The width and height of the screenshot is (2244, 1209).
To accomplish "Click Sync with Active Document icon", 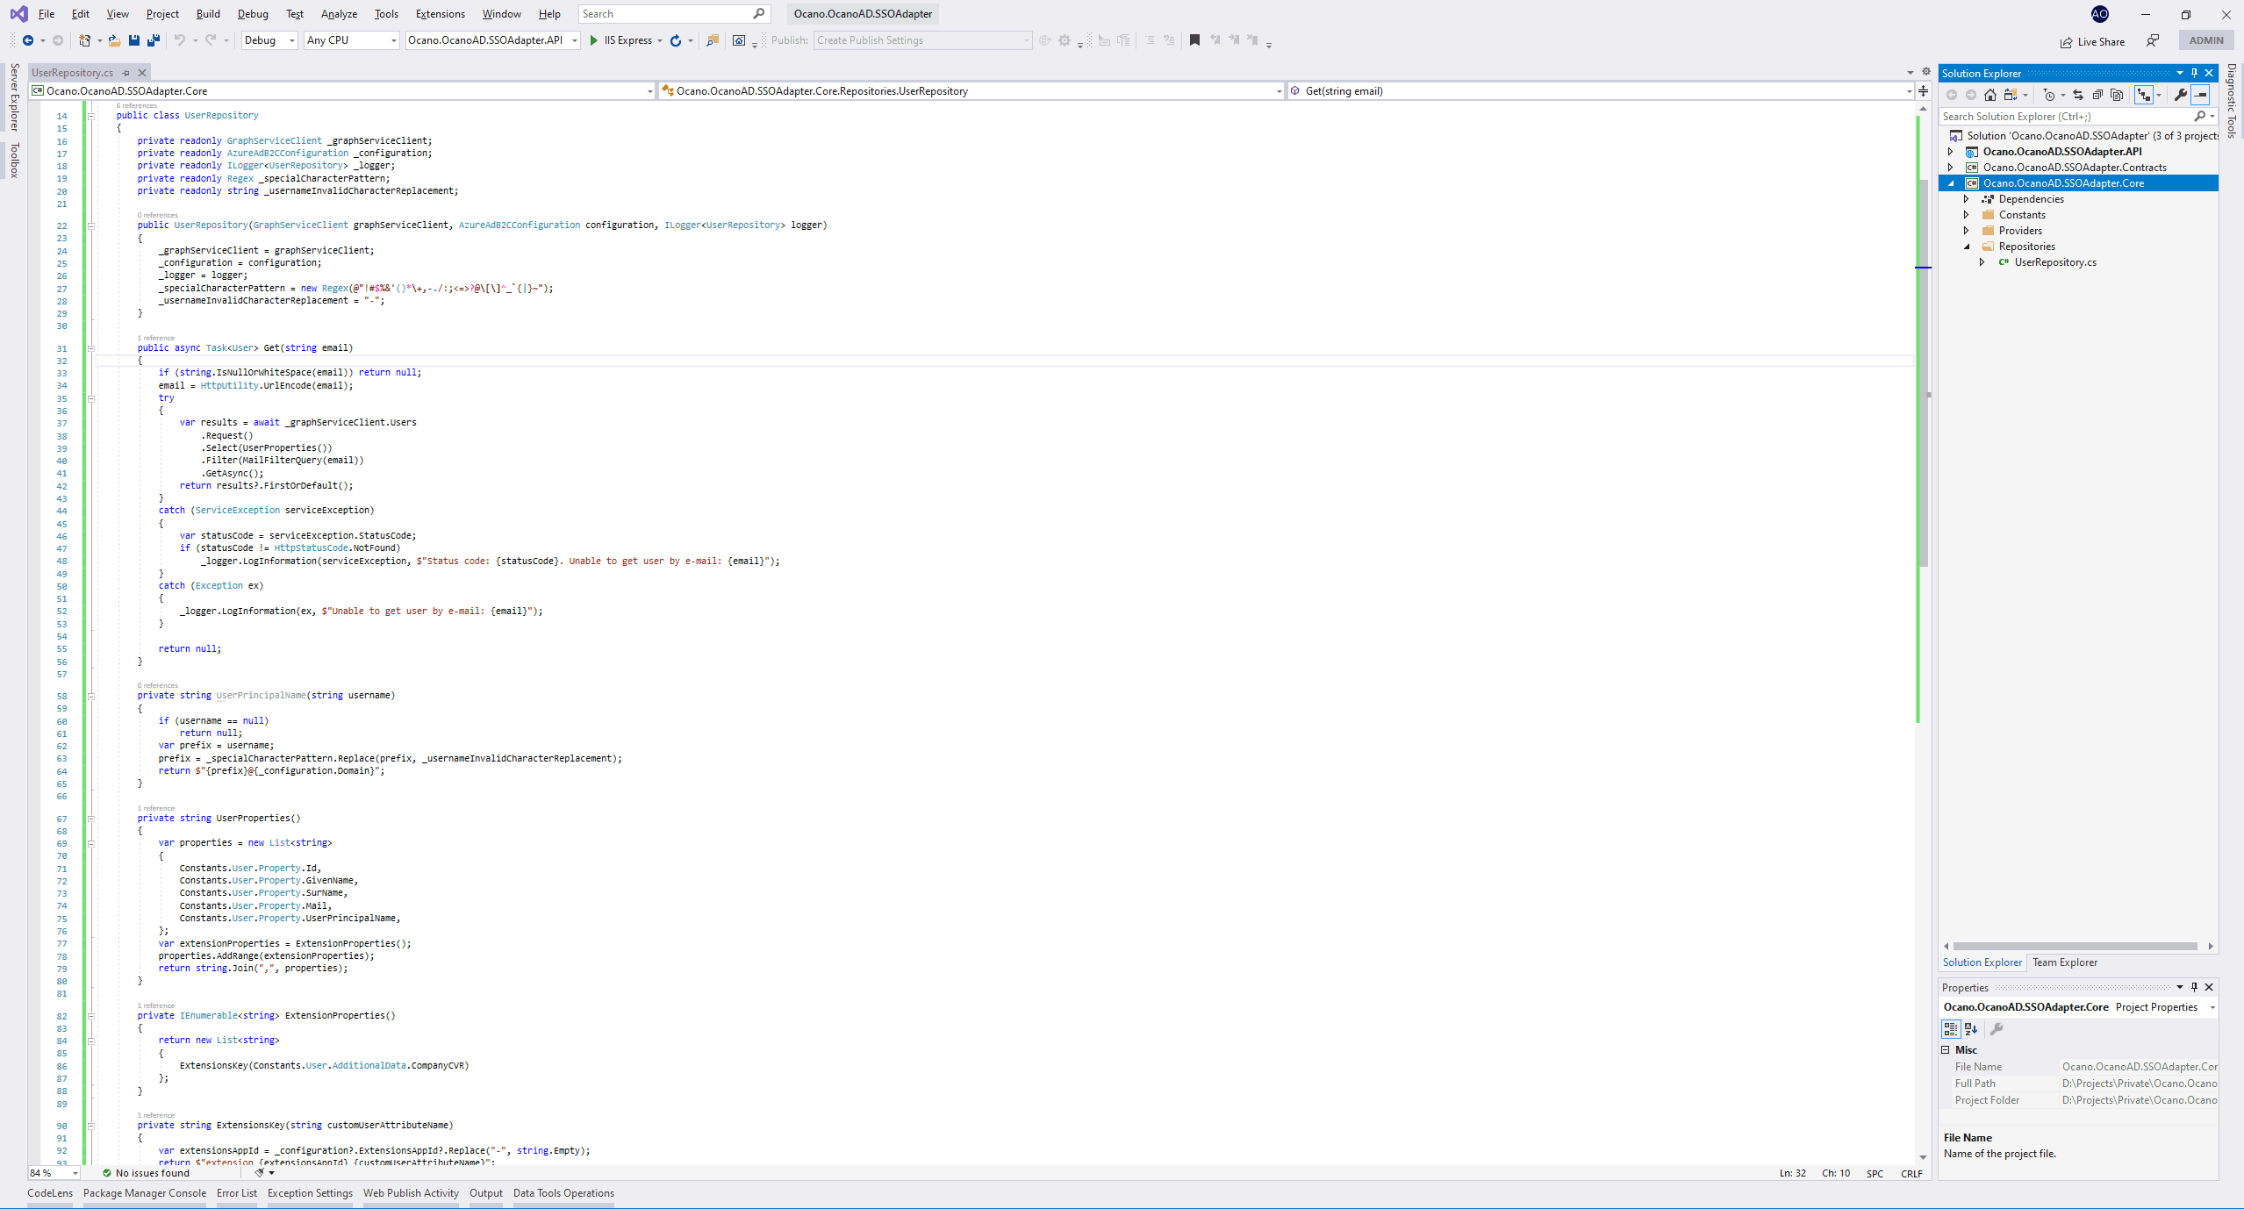I will tap(2079, 95).
